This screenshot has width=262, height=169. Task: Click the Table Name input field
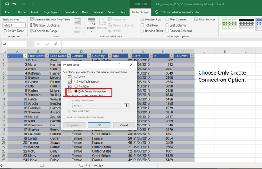14,25
